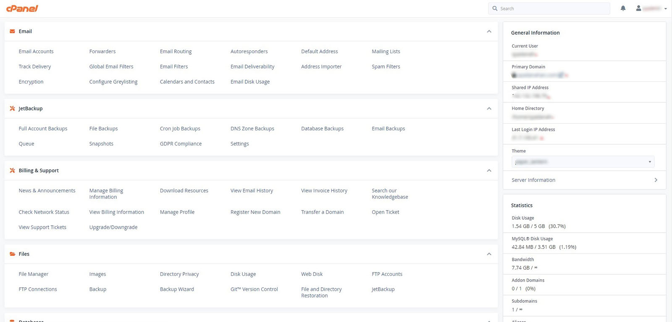This screenshot has height=322, width=672.
Task: Open News & Announcements
Action: pyautogui.click(x=47, y=191)
